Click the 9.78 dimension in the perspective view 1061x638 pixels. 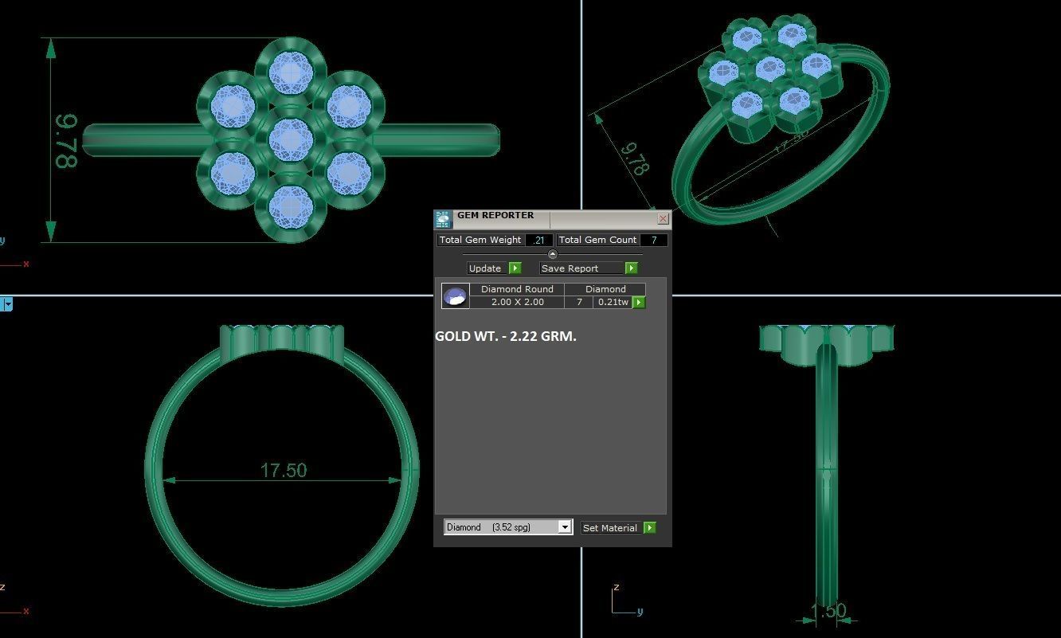click(x=635, y=159)
